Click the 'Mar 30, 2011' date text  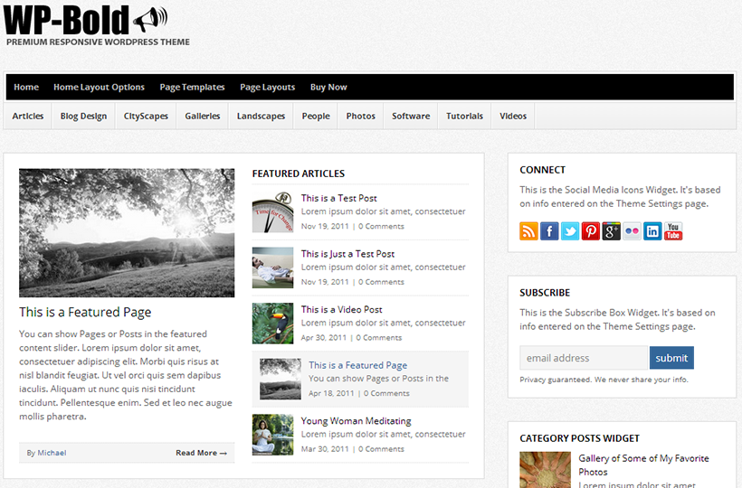325,449
